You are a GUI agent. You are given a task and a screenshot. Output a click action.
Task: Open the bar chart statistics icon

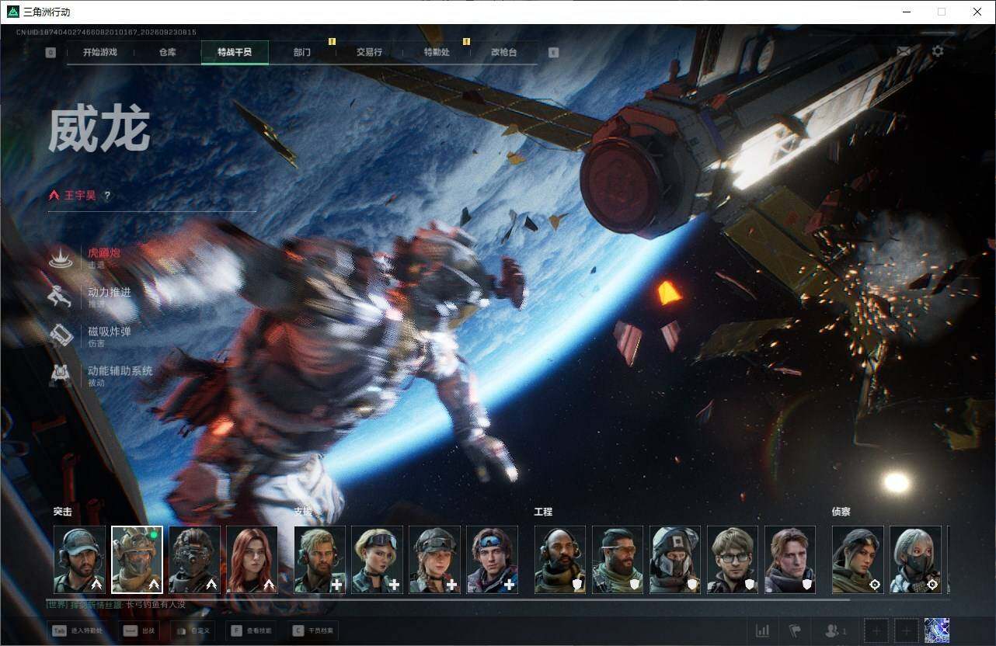(763, 630)
